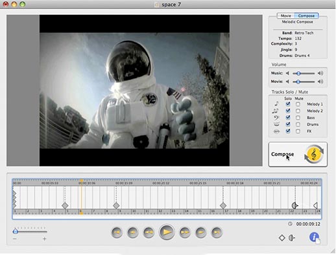The height and width of the screenshot is (255, 336).
Task: Select the Compose tab
Action: (306, 16)
